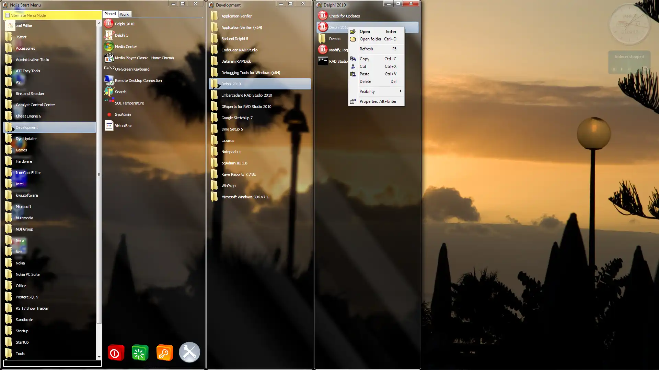Open the Demos folder in Delphi 2010 window
Screen dimensions: 659x370
332,39
